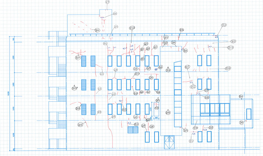Click the R22 circled annotation label
Viewport: 263px width, 156px height.
(132, 28)
